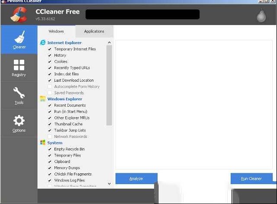Select the Internet Explorer section header
Image resolution: width=277 pixels, height=204 pixels.
(64, 43)
